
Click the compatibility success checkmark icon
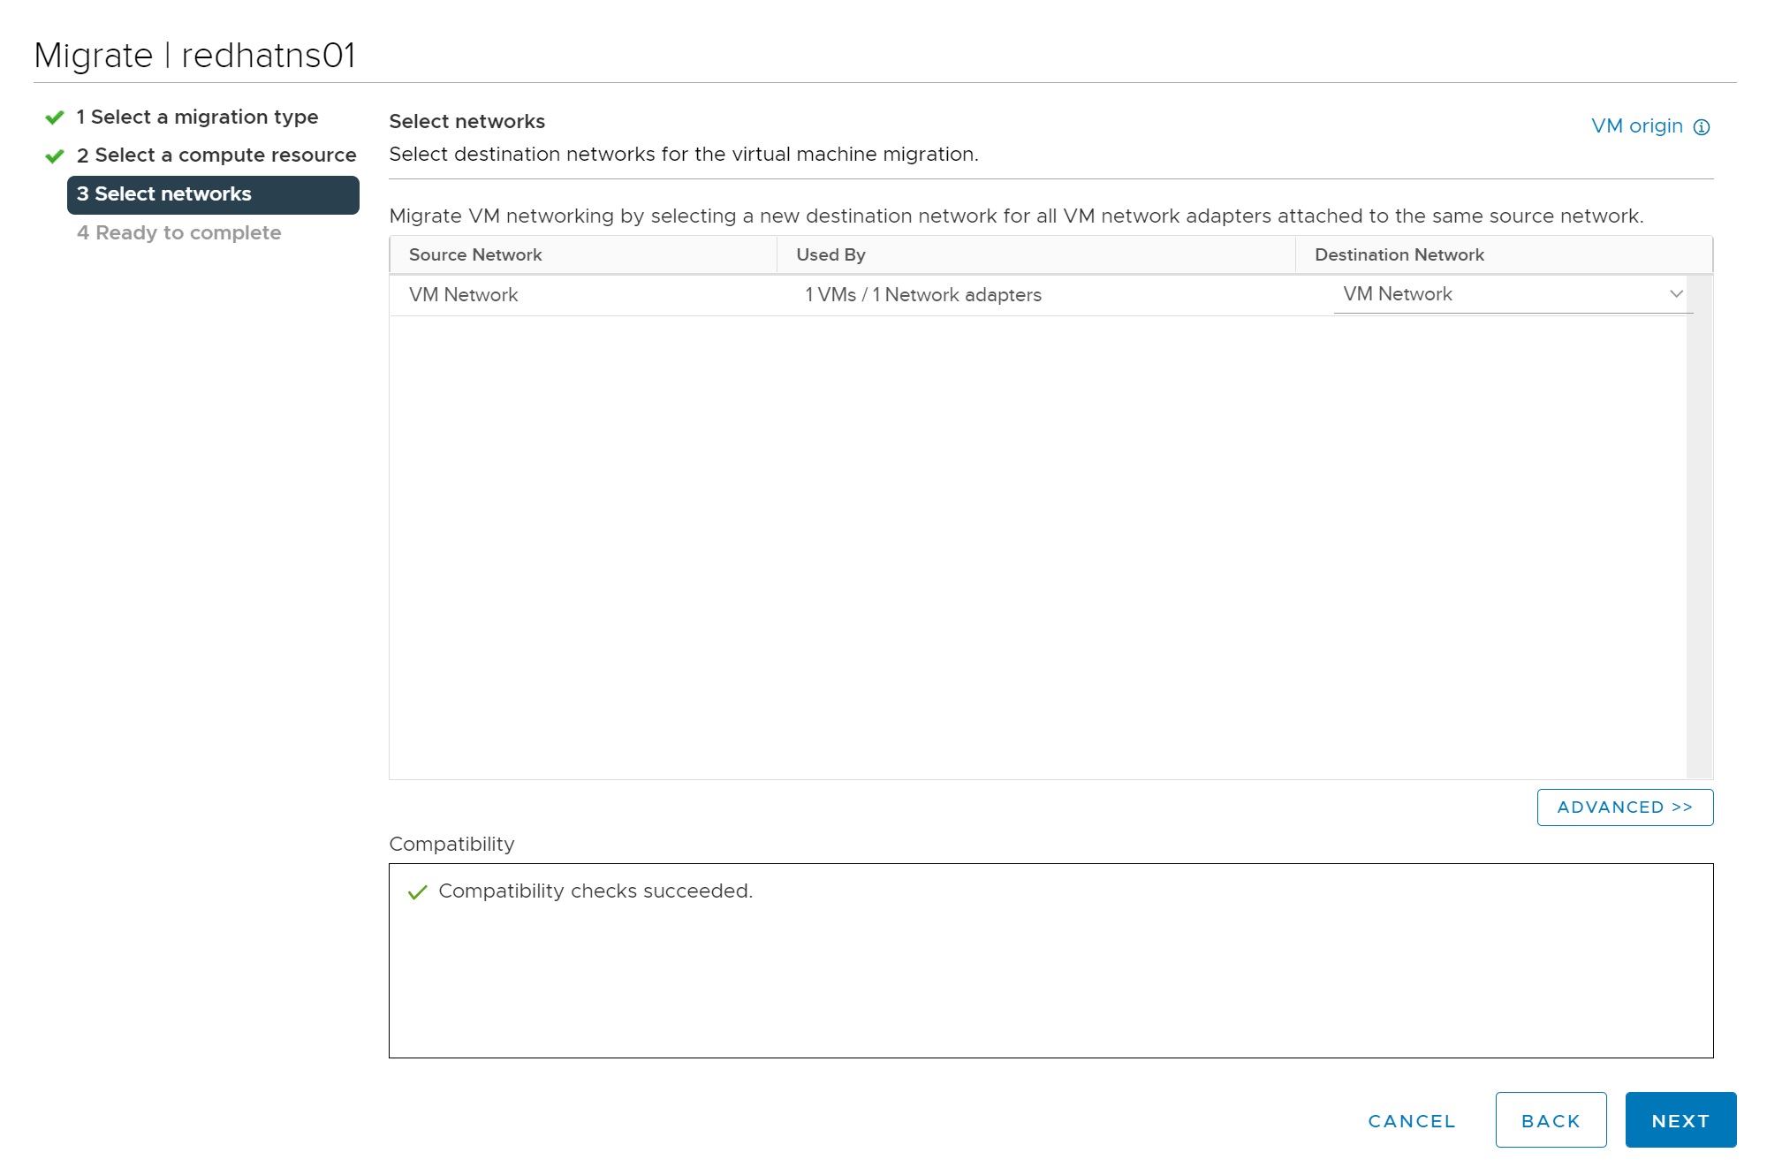(x=417, y=892)
